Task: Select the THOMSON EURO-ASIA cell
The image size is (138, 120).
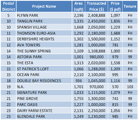Action: [44, 33]
